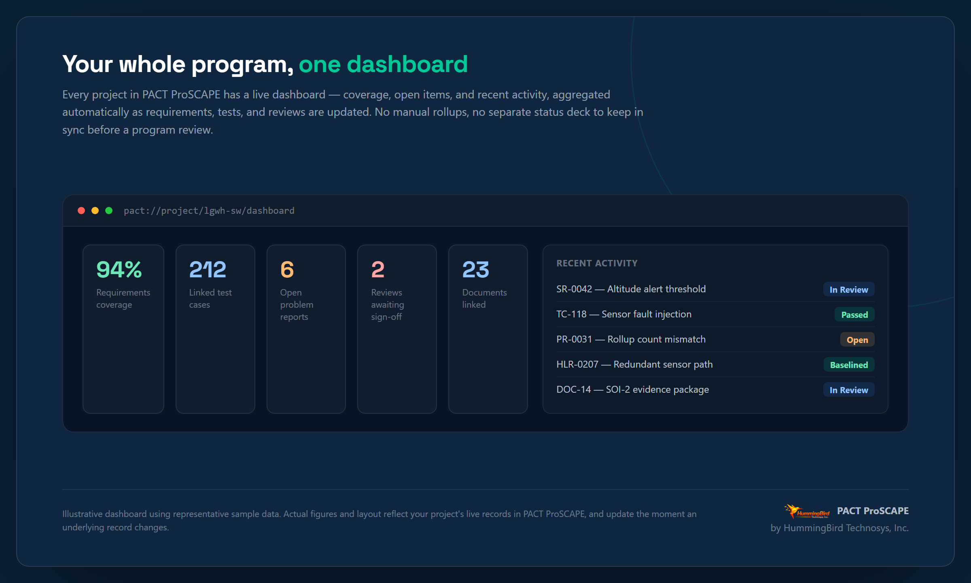Image resolution: width=971 pixels, height=583 pixels.
Task: Click the red close dot in mock window
Action: pos(81,211)
